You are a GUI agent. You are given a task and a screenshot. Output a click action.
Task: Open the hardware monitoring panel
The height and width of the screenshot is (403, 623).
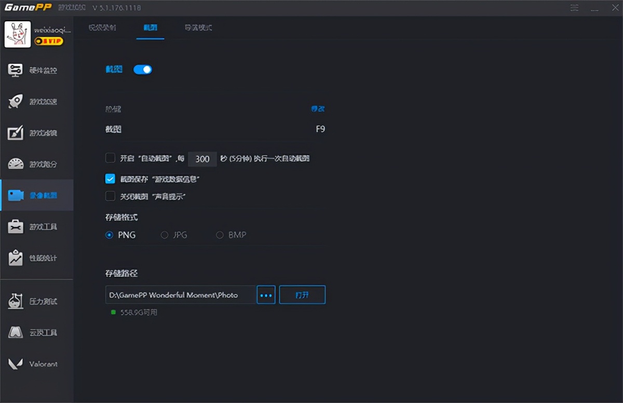coord(36,70)
